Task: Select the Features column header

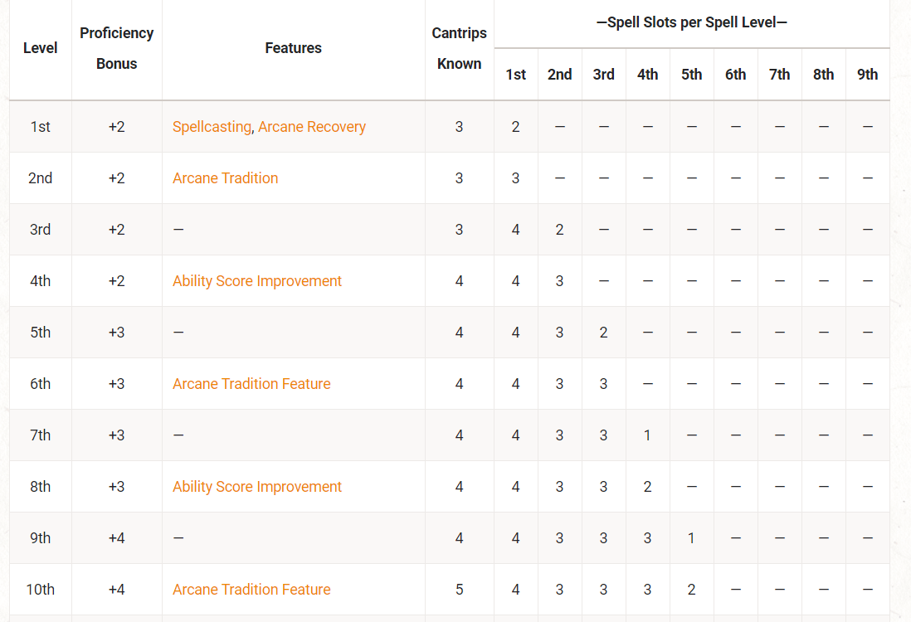Action: pos(294,48)
